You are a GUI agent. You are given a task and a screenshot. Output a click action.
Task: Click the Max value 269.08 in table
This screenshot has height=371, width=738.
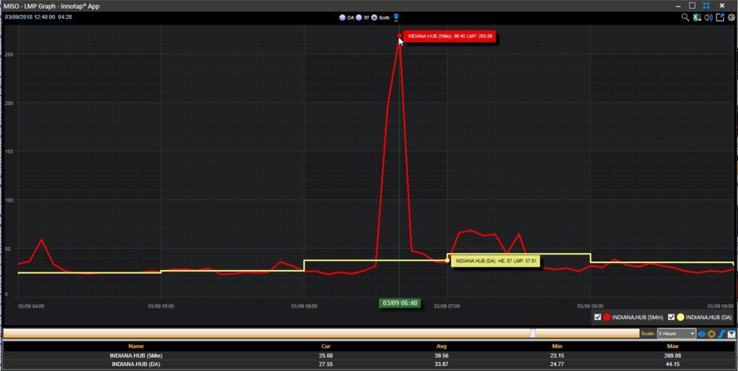pos(672,355)
